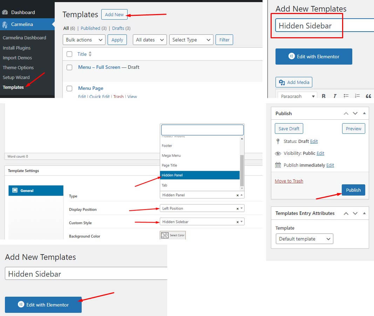Screen dimensions: 374x316
Task: Choose Mega Menu in type list
Action: click(200, 156)
